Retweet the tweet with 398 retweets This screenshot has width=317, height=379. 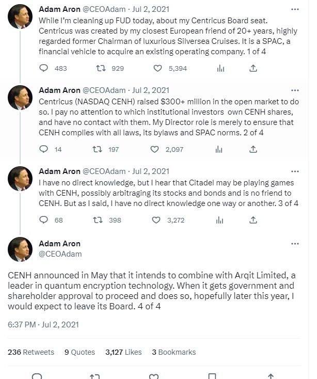point(98,220)
